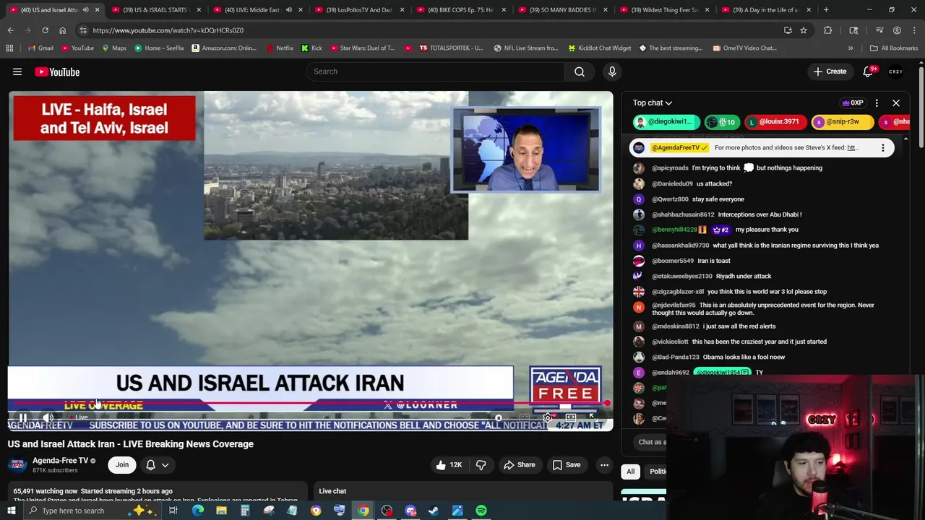Image resolution: width=925 pixels, height=520 pixels.
Task: Mute the video with the volume icon
Action: click(x=48, y=417)
